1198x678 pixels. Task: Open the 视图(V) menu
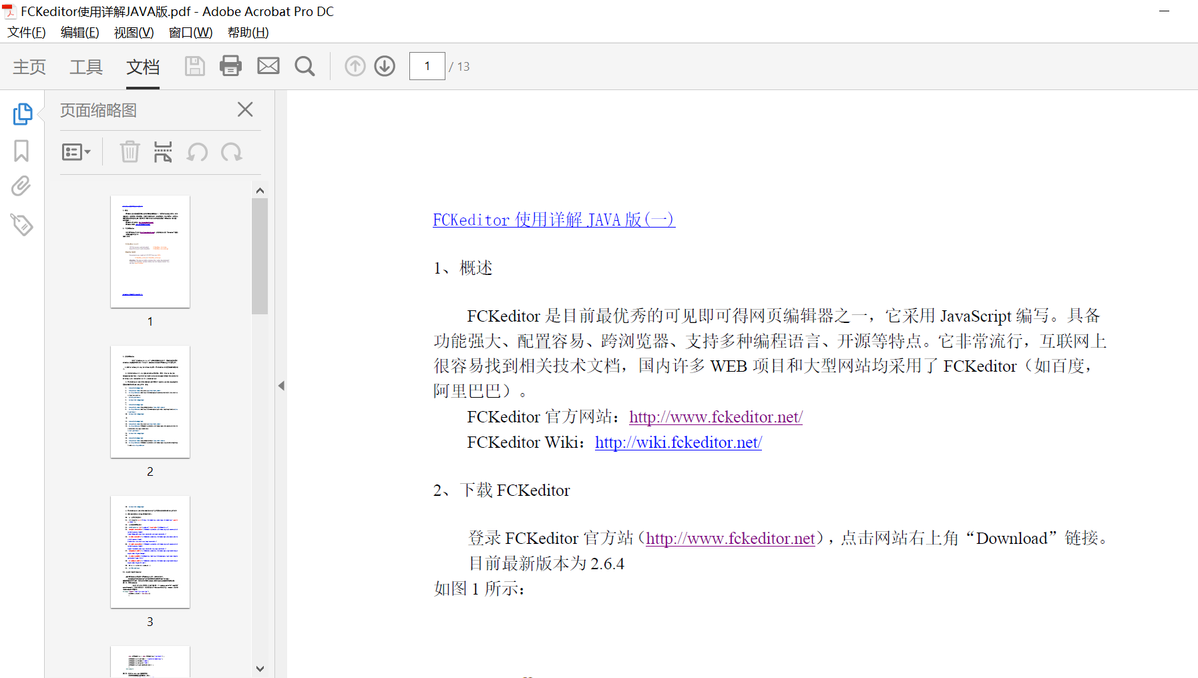[x=134, y=32]
